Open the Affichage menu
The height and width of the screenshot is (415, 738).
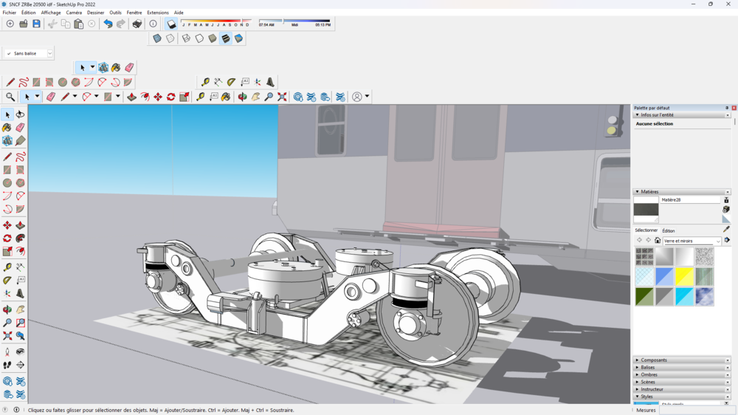(51, 13)
